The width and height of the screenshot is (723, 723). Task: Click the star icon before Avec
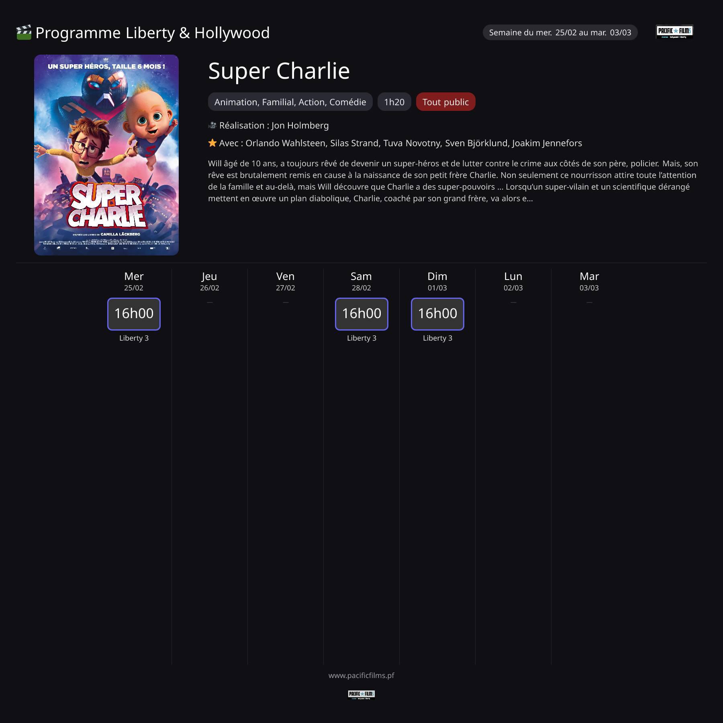tap(212, 143)
